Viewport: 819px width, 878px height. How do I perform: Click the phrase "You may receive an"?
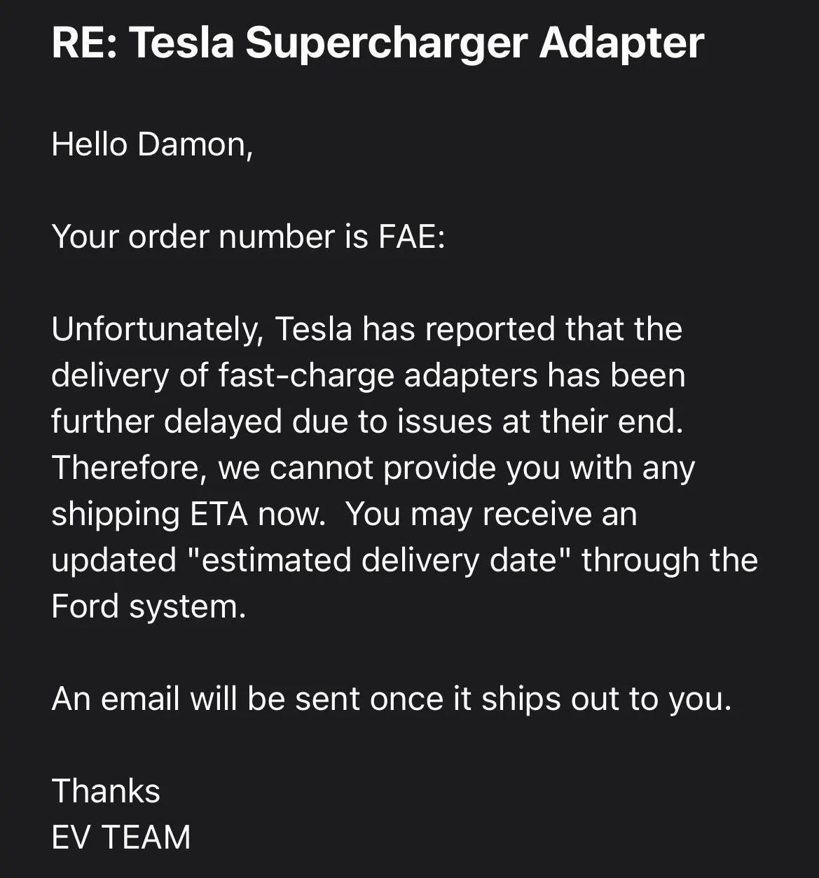point(491,514)
